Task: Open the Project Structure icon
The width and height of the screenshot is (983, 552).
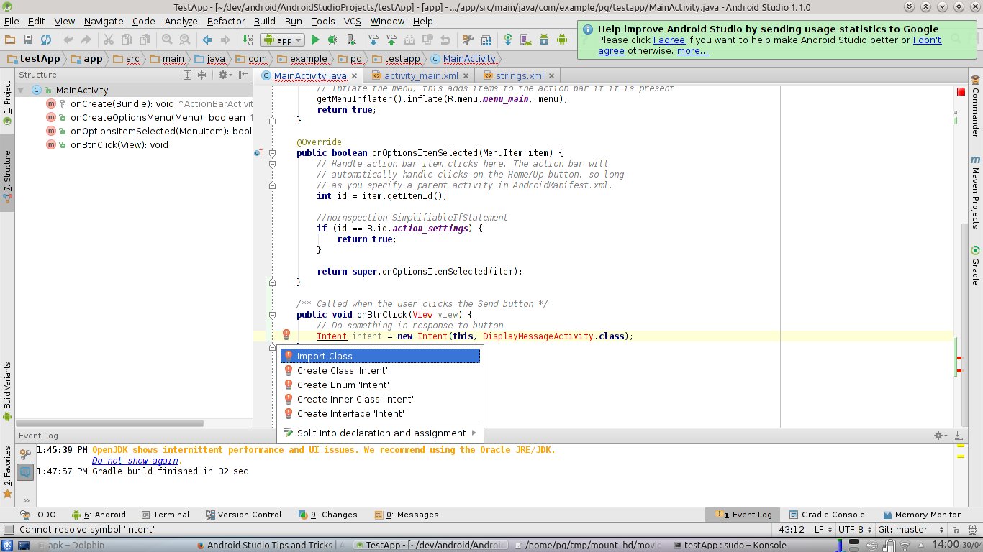Action: coord(486,40)
